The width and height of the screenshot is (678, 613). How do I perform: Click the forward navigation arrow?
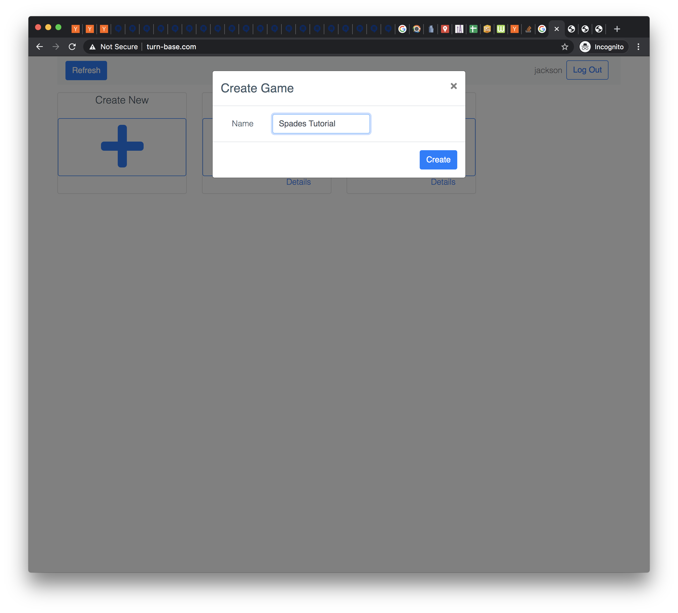click(x=55, y=47)
